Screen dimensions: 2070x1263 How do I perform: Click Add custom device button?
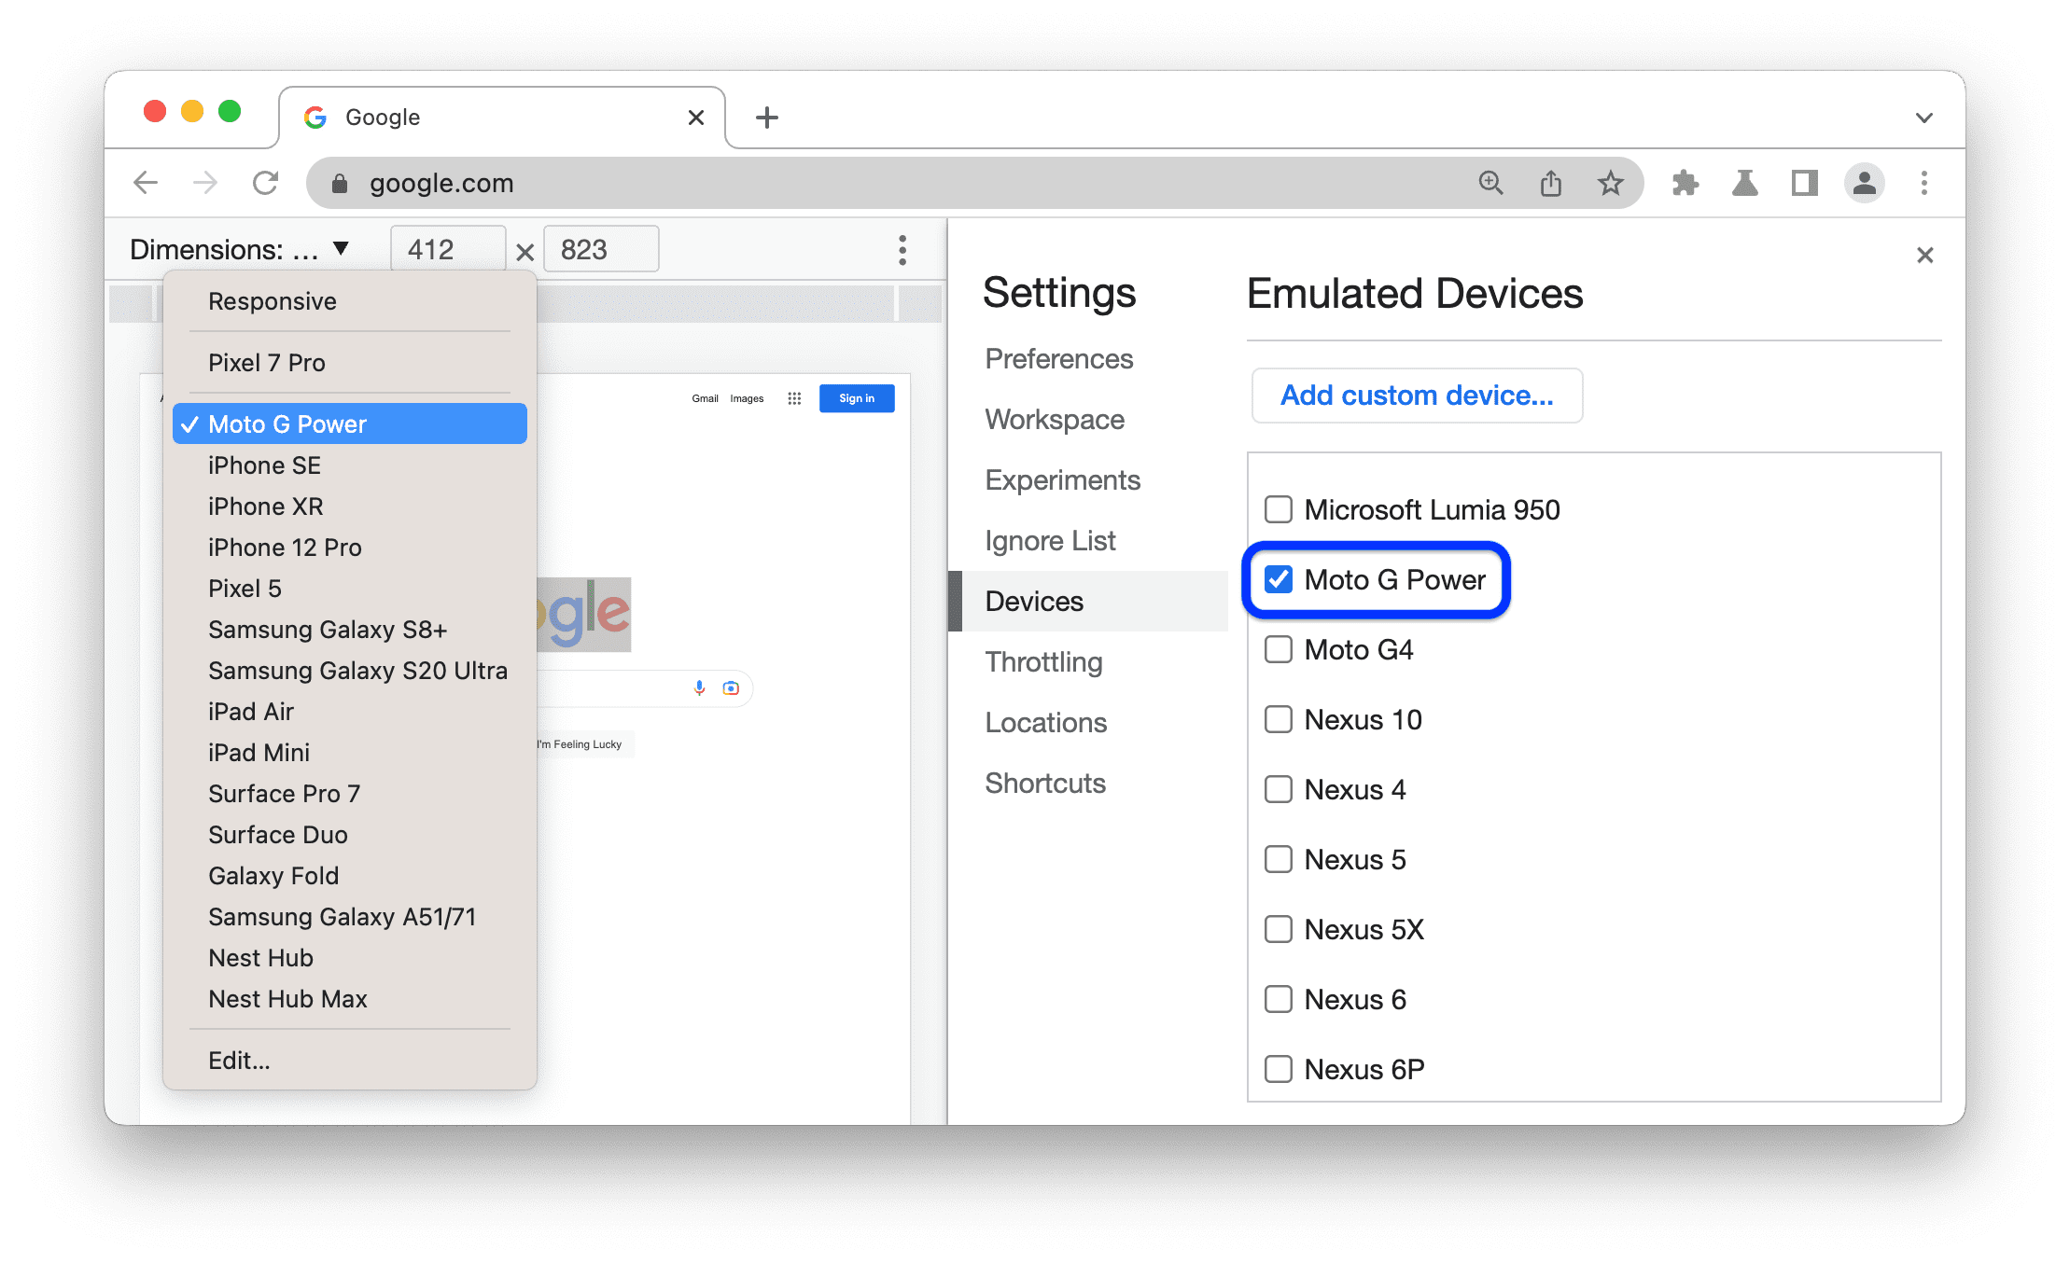1414,396
